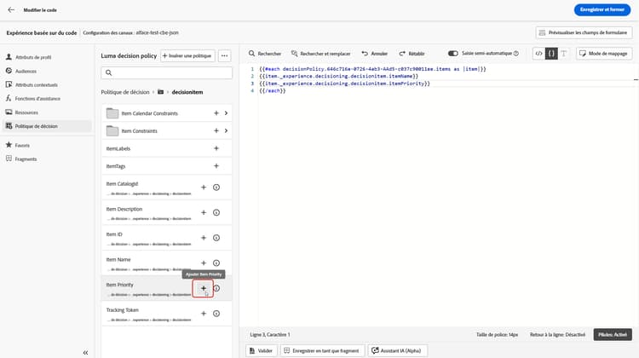Viewport: 639px width, 358px height.
Task: Collapse the left sidebar with double chevron
Action: pos(85,353)
